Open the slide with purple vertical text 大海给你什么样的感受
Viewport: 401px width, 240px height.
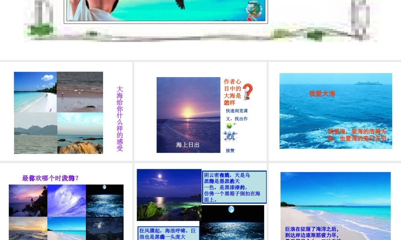(x=66, y=112)
